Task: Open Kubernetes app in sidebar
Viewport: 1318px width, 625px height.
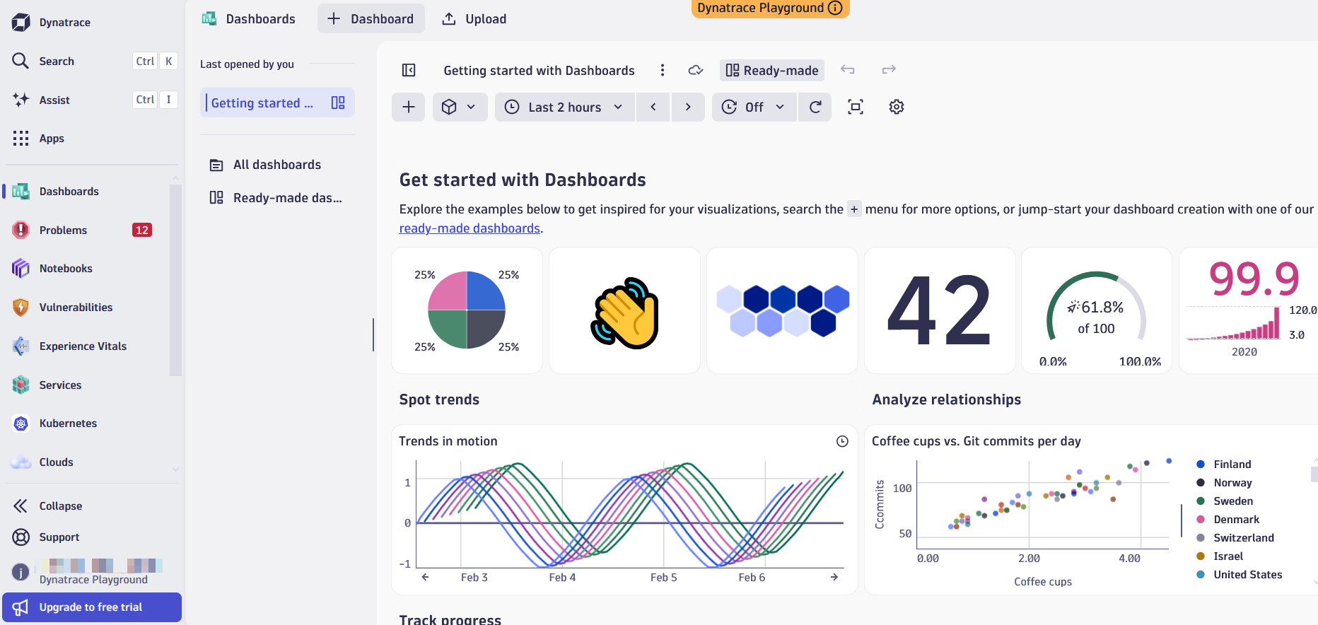Action: (83, 424)
